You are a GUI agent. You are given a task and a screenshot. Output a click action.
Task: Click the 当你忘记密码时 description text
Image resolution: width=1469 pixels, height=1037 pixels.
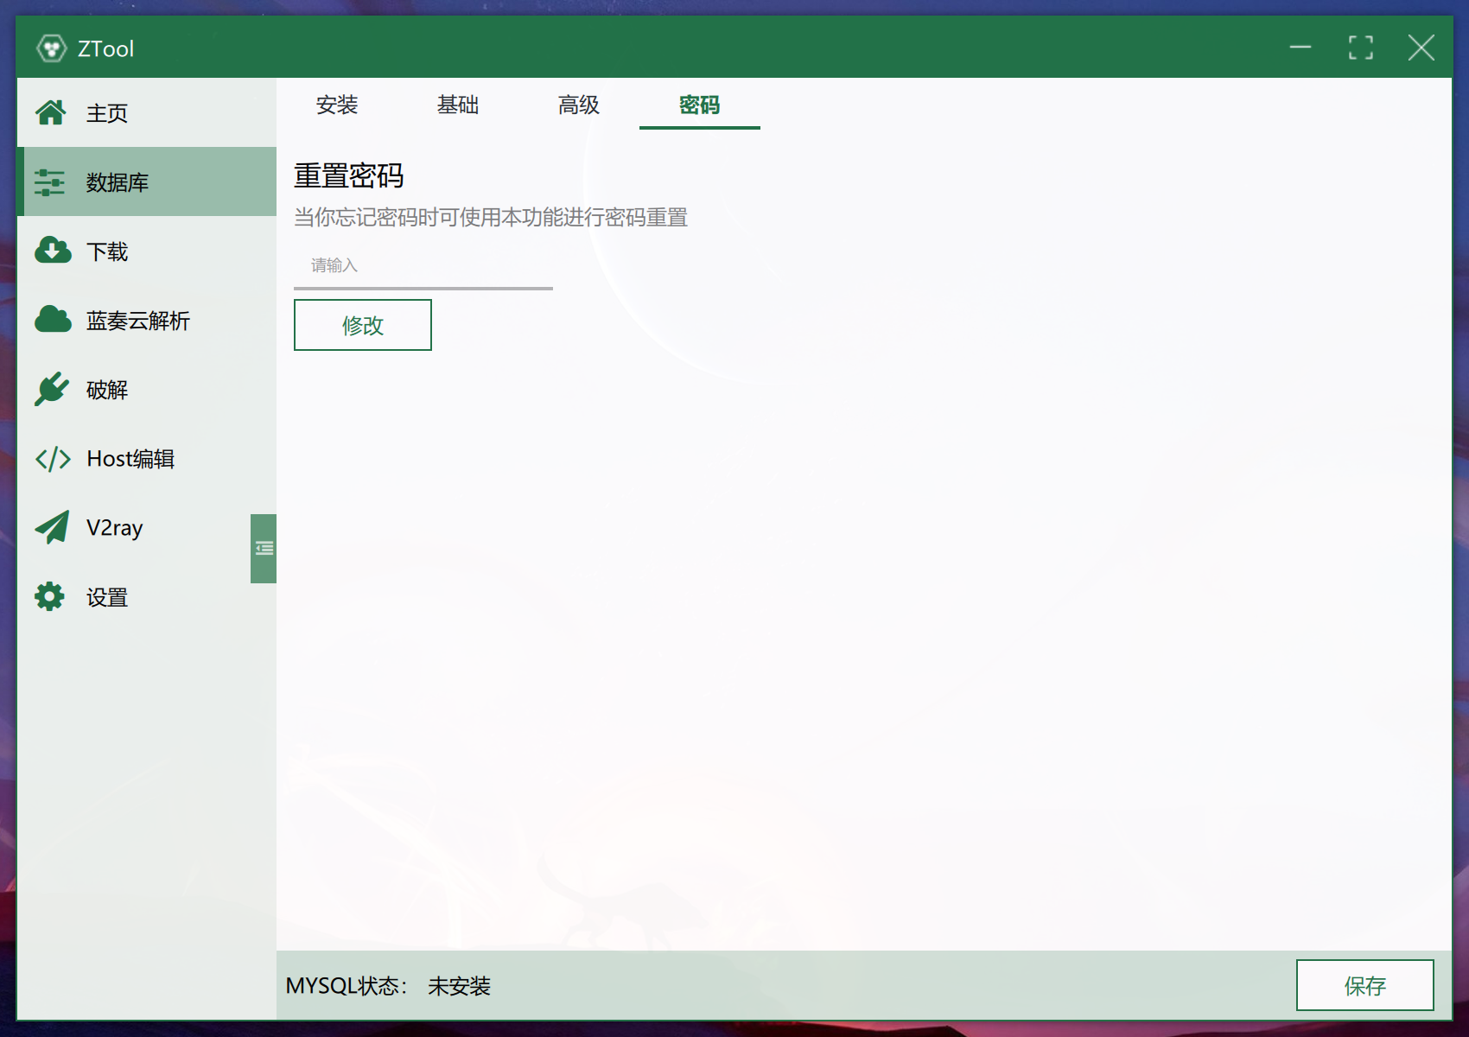pyautogui.click(x=491, y=217)
